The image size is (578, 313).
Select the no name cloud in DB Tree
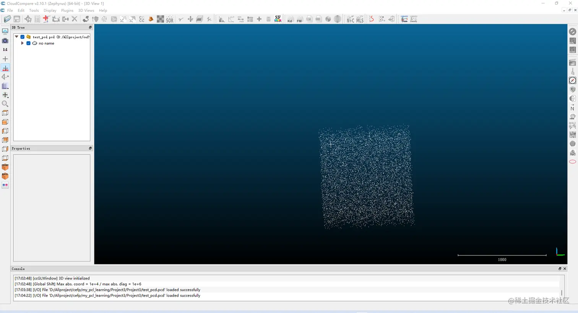pos(46,43)
